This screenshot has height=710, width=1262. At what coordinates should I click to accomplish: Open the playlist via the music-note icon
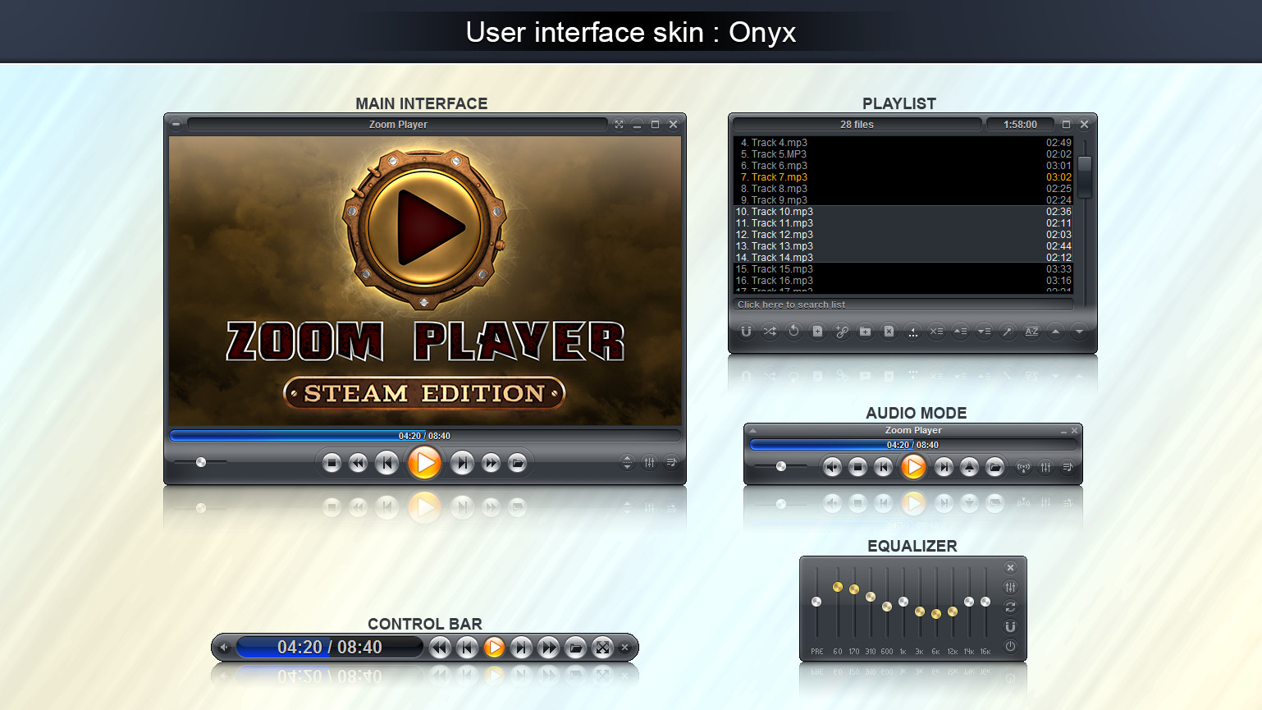[x=672, y=462]
